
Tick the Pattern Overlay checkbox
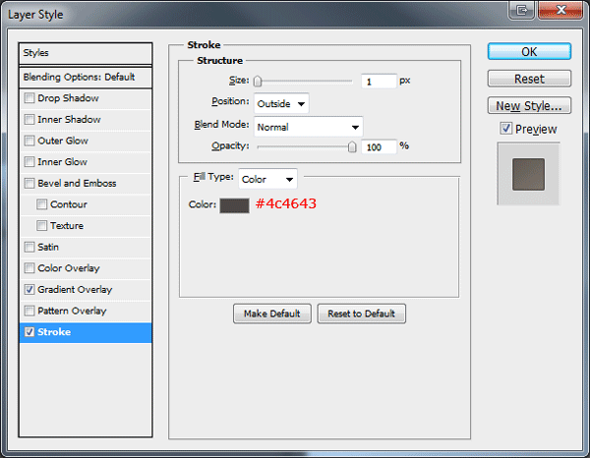[x=29, y=311]
